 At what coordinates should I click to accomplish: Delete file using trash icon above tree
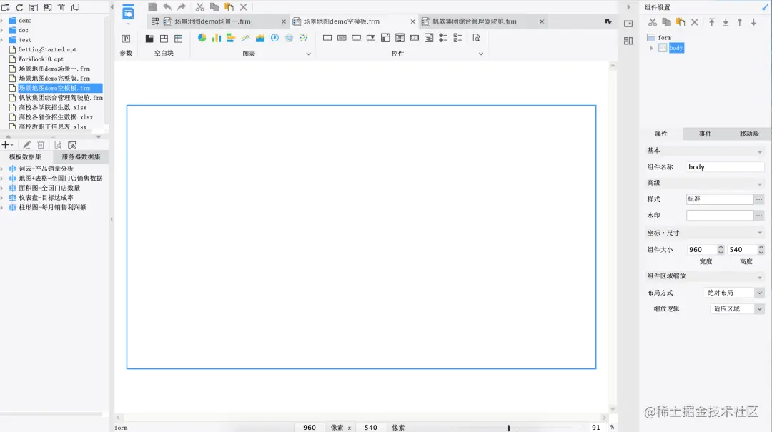tap(61, 7)
